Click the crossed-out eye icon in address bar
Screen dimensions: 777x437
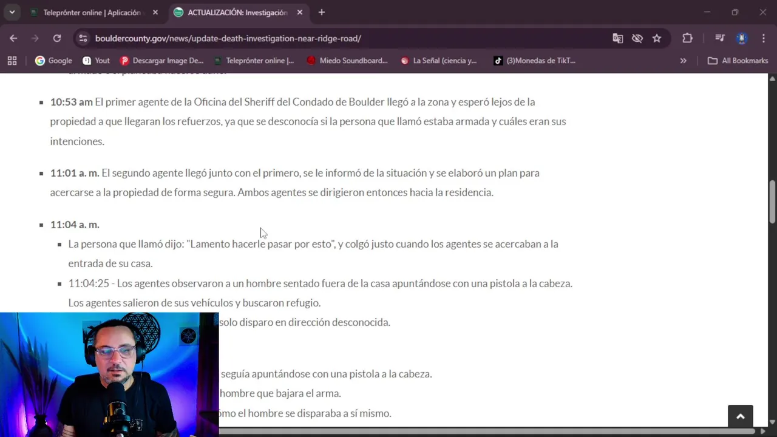coord(637,38)
